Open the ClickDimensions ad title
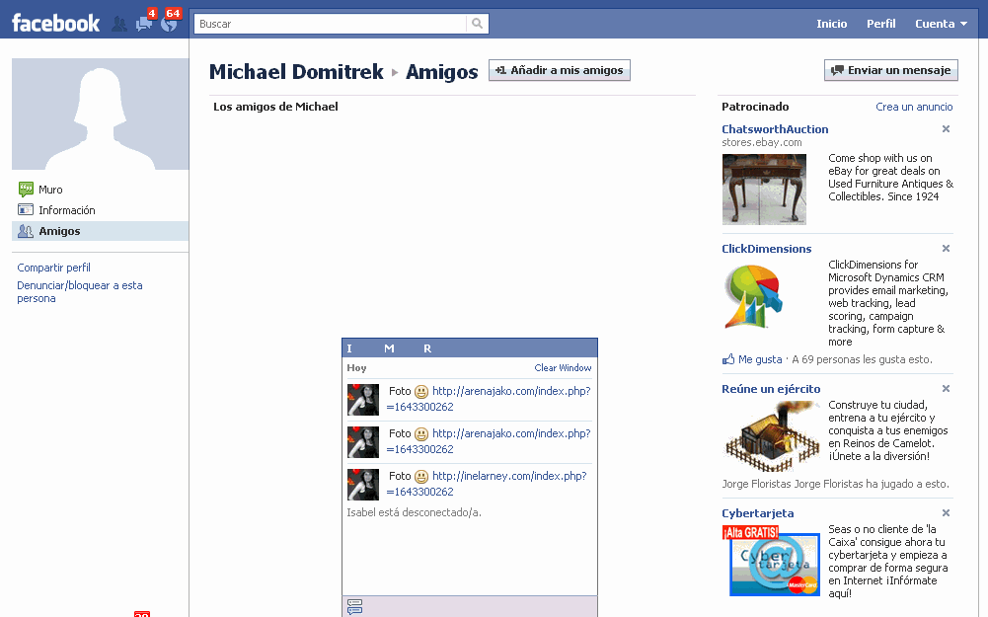The image size is (988, 617). [767, 249]
